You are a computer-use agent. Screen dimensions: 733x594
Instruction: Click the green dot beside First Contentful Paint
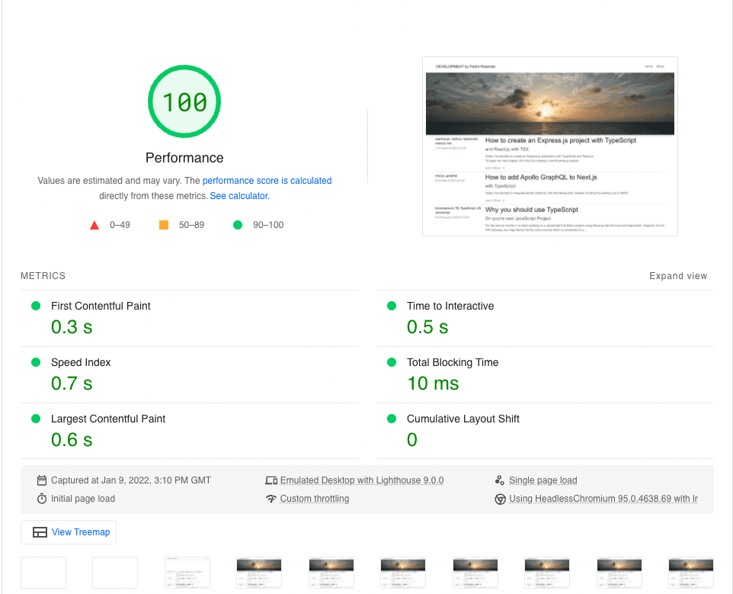pyautogui.click(x=35, y=305)
